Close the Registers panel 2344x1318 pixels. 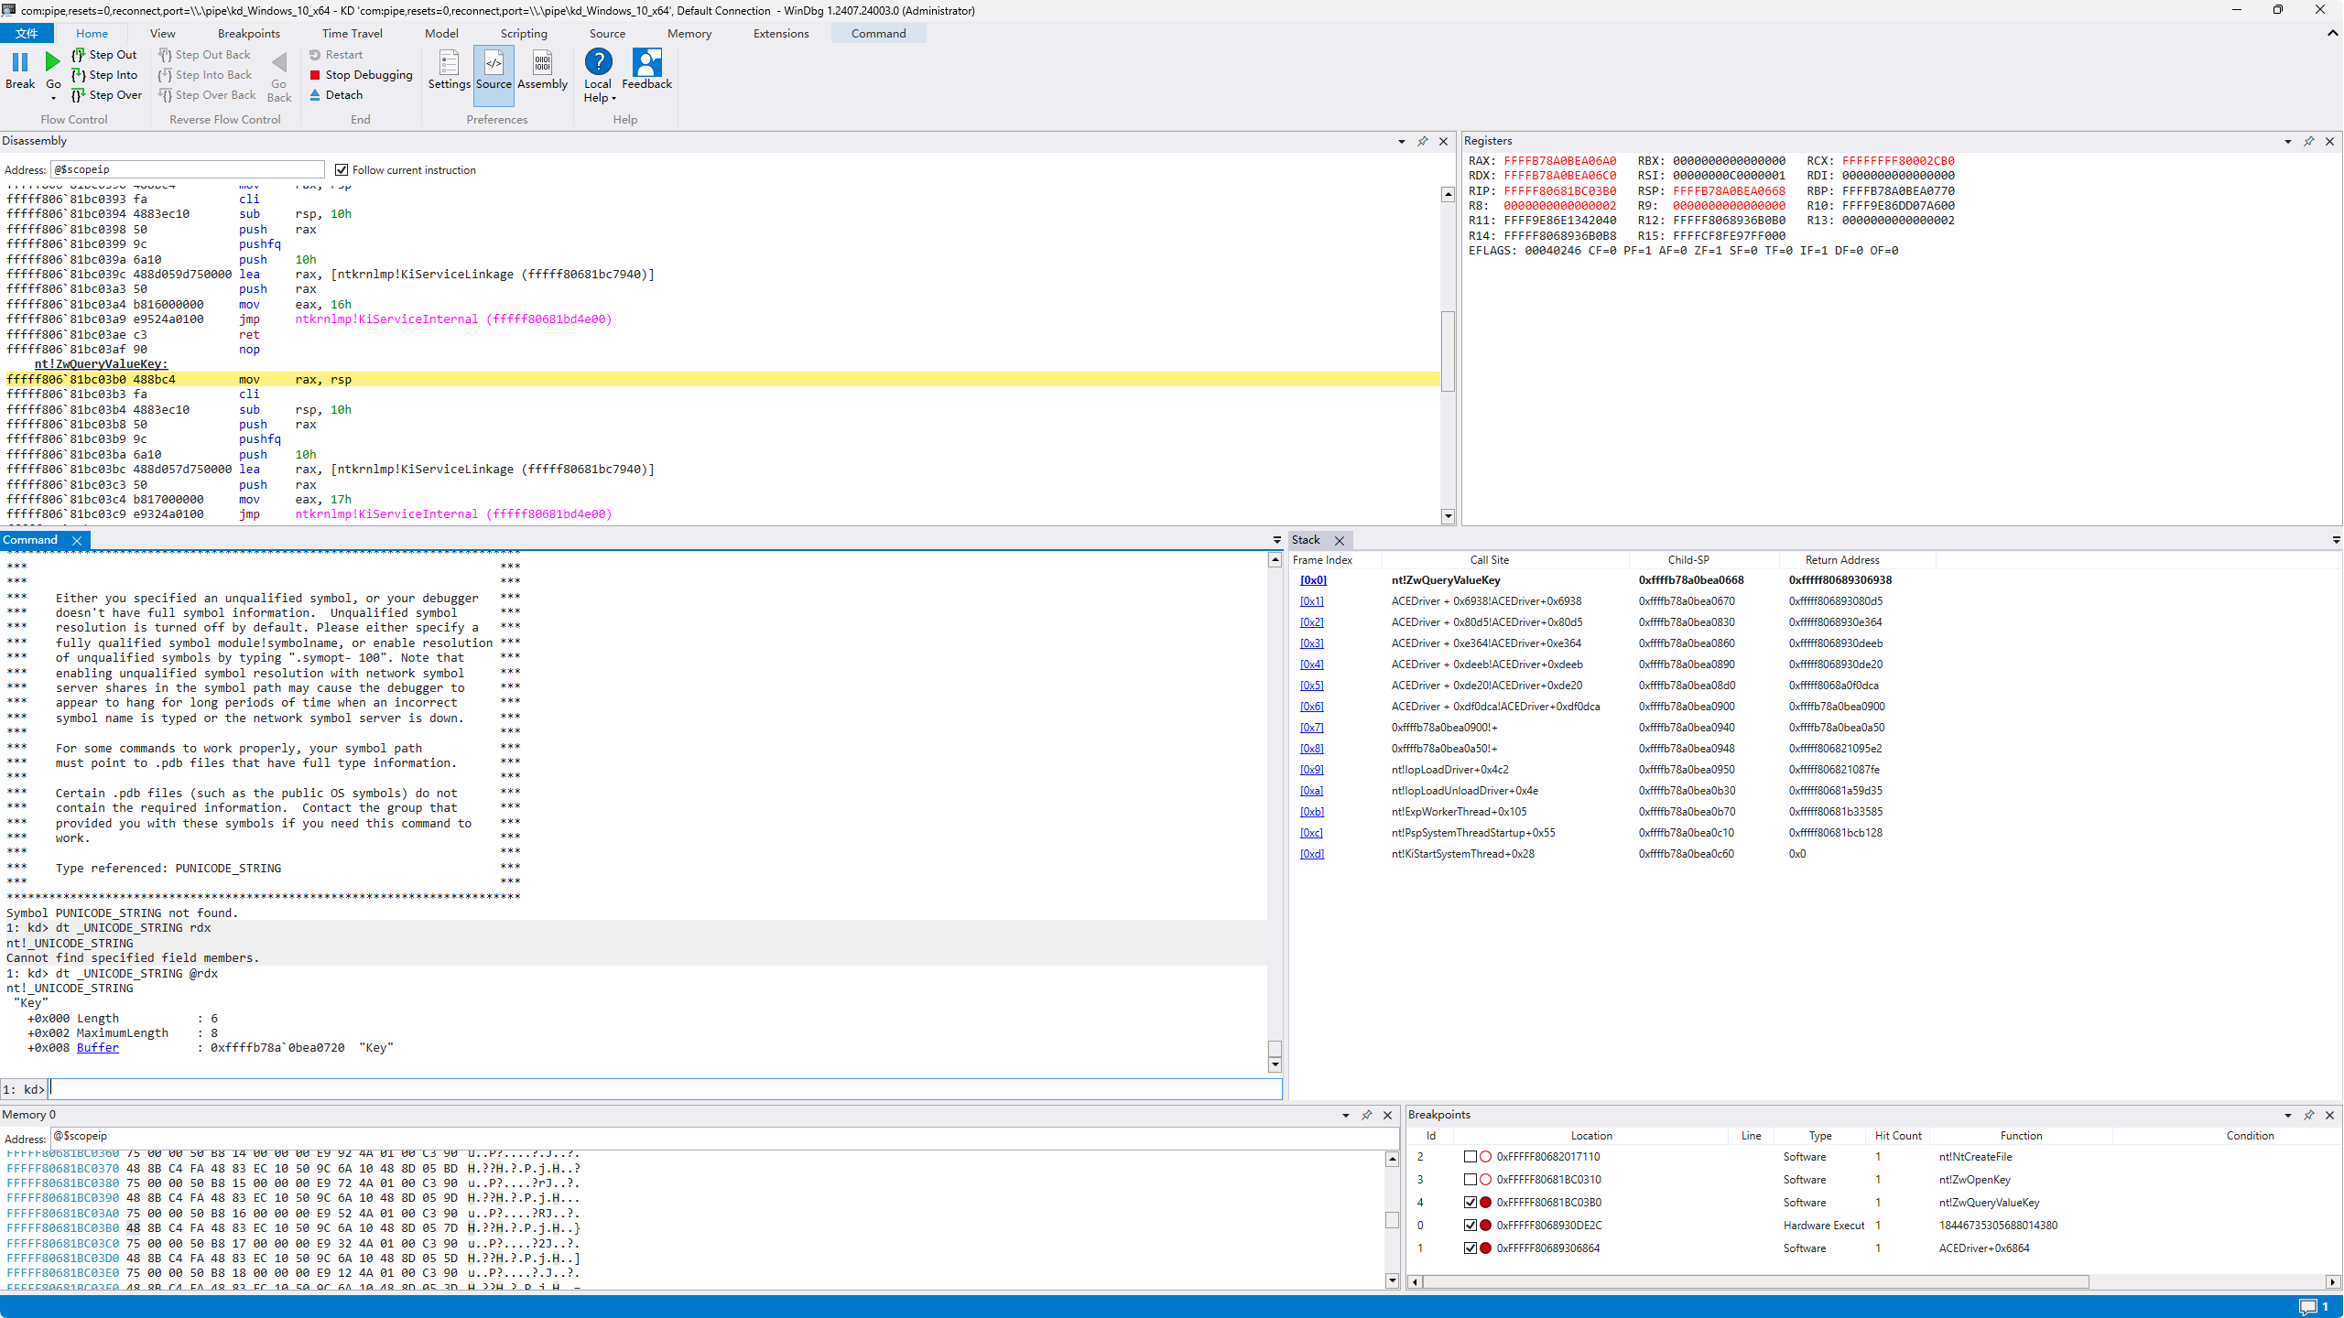[x=2330, y=141]
